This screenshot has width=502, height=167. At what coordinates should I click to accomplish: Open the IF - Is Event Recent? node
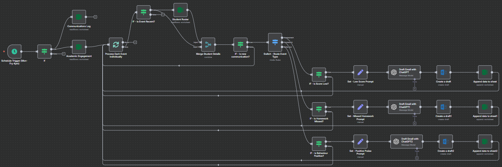pyautogui.click(x=144, y=12)
